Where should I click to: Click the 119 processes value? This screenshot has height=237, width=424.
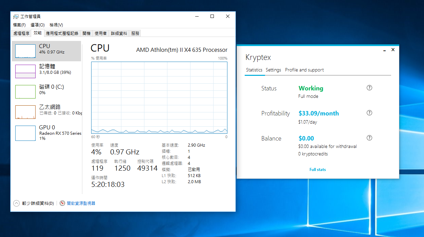[97, 168]
